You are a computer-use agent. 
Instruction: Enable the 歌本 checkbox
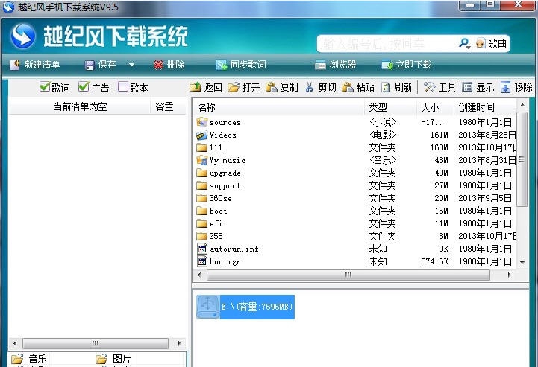point(123,86)
